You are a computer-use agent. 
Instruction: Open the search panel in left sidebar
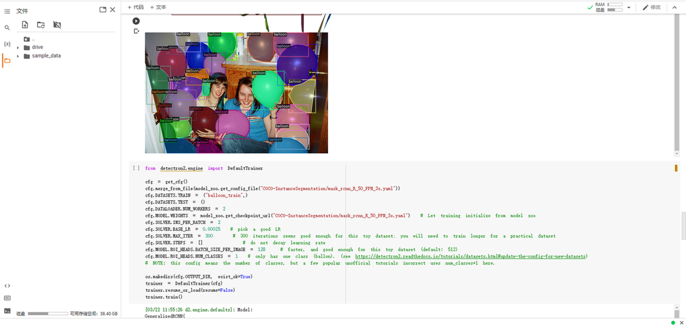point(7,28)
